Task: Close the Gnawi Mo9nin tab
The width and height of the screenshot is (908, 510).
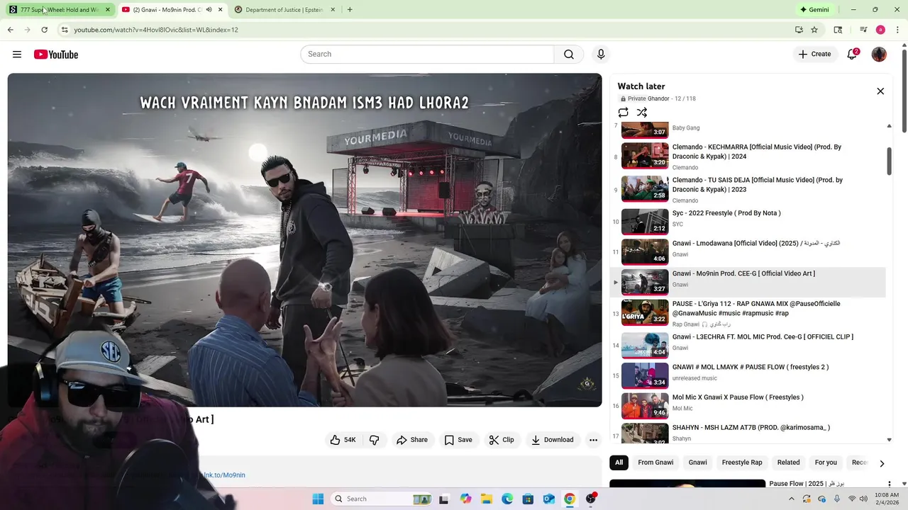Action: 220,10
